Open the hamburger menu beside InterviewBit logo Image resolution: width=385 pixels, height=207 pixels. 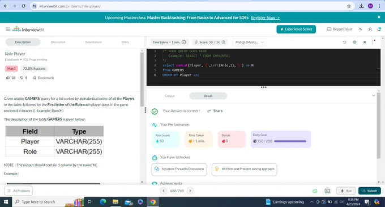click(x=8, y=29)
